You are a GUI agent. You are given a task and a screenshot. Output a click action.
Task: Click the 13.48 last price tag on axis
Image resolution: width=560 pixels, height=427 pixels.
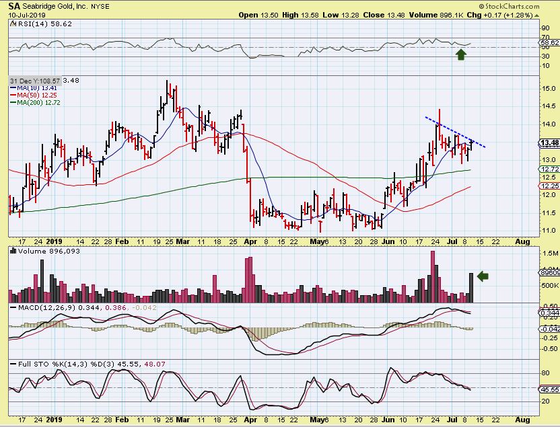point(549,143)
